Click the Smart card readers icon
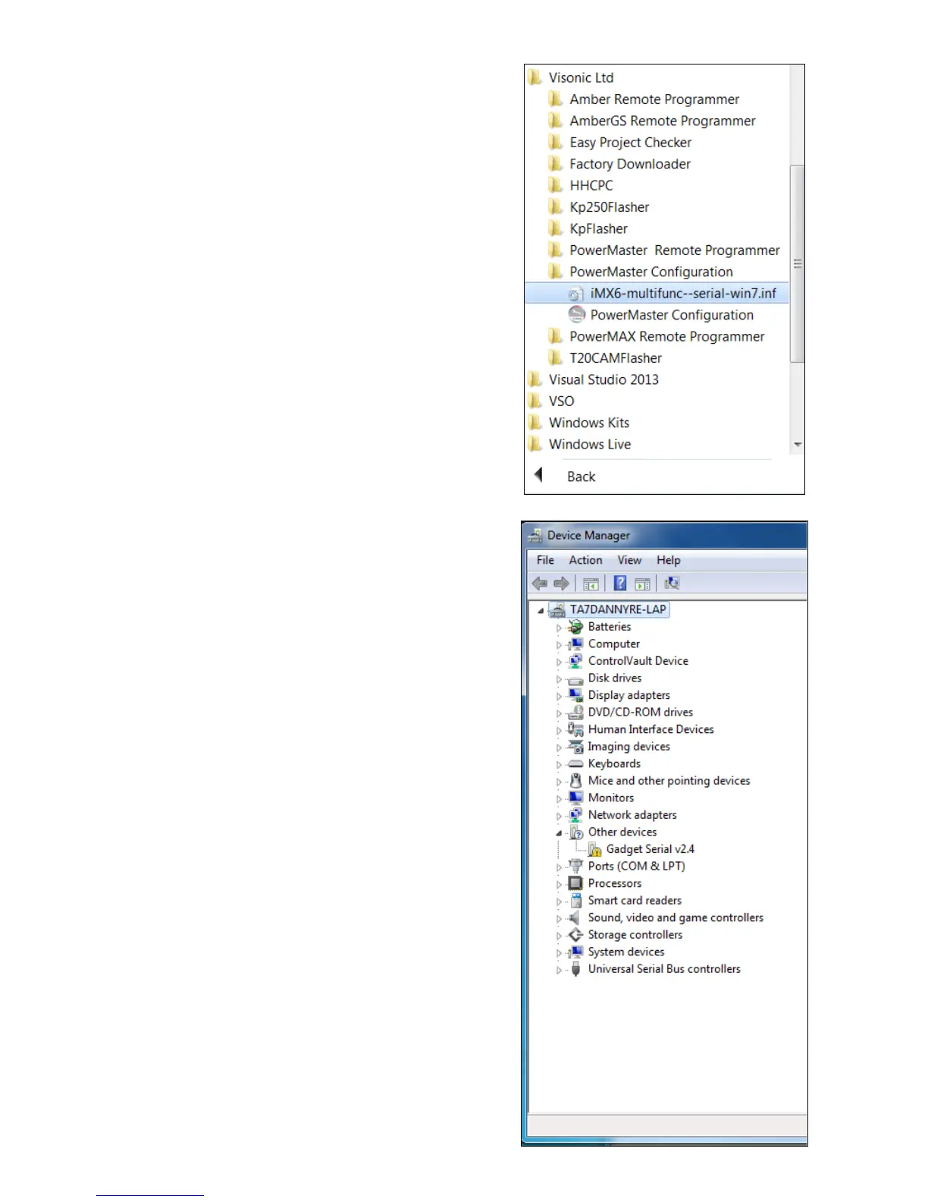This screenshot has width=928, height=1202. pyautogui.click(x=575, y=901)
